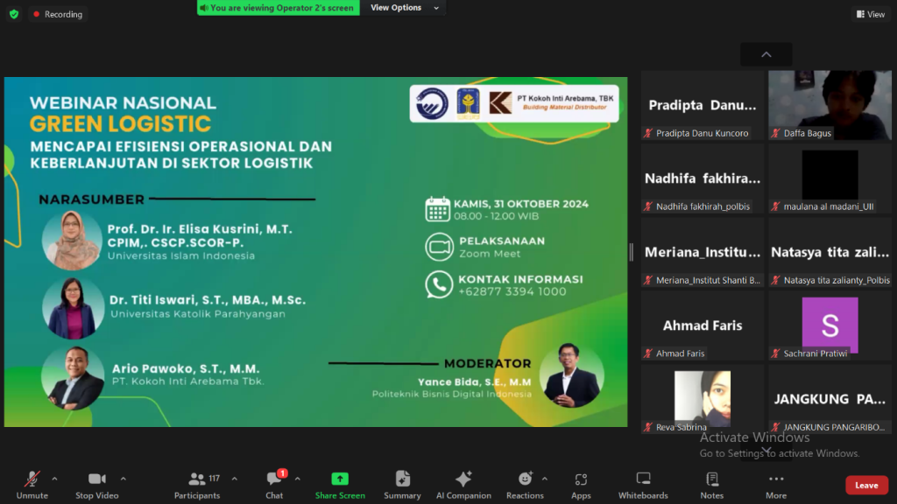Click the red Leave button
This screenshot has height=504, width=897.
(865, 486)
